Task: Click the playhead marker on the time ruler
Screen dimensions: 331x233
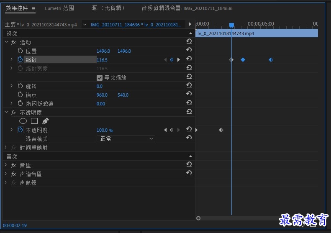Action: pos(231,26)
